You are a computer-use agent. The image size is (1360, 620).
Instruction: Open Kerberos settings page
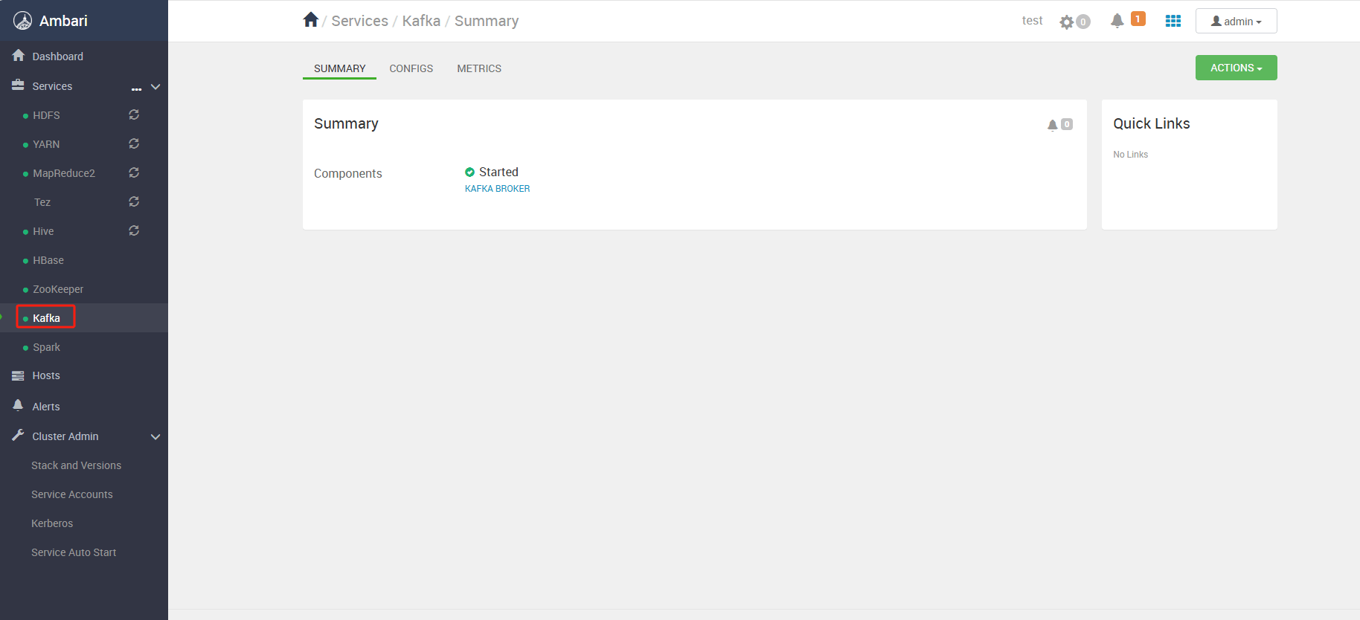[x=52, y=523]
